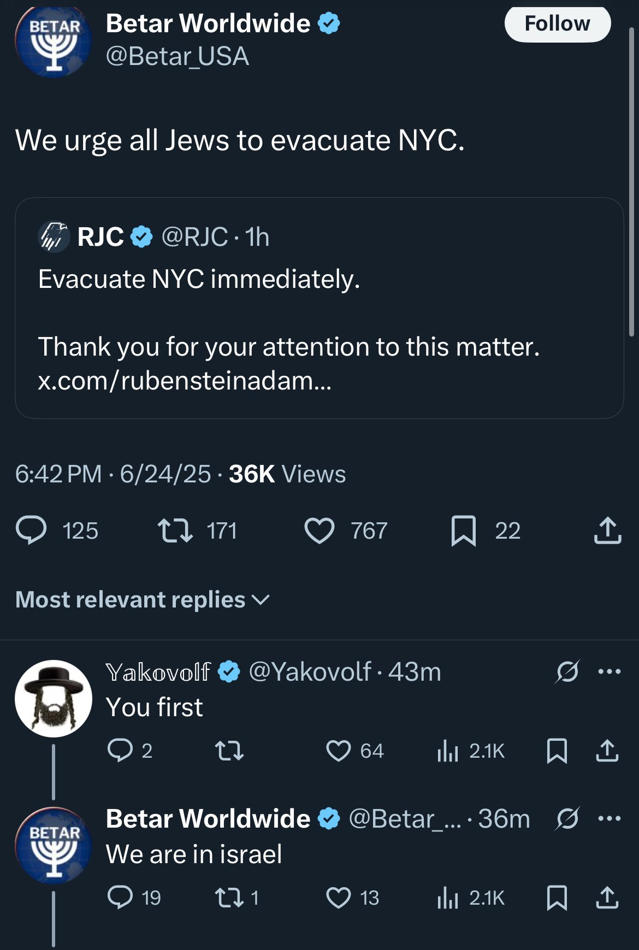
Task: Share the "We are in israel" reply
Action: point(607,898)
